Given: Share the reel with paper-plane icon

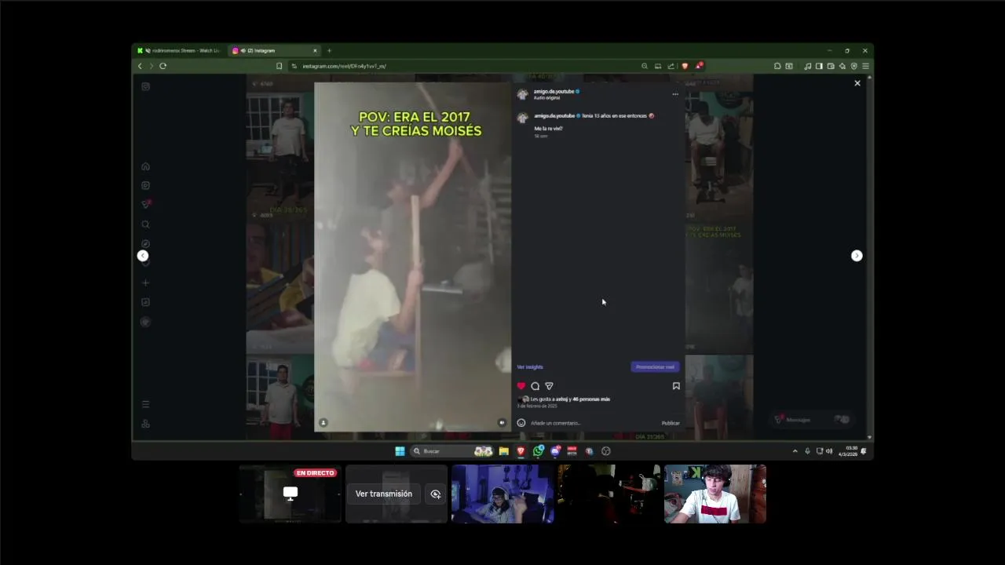Looking at the screenshot, I should pyautogui.click(x=549, y=386).
